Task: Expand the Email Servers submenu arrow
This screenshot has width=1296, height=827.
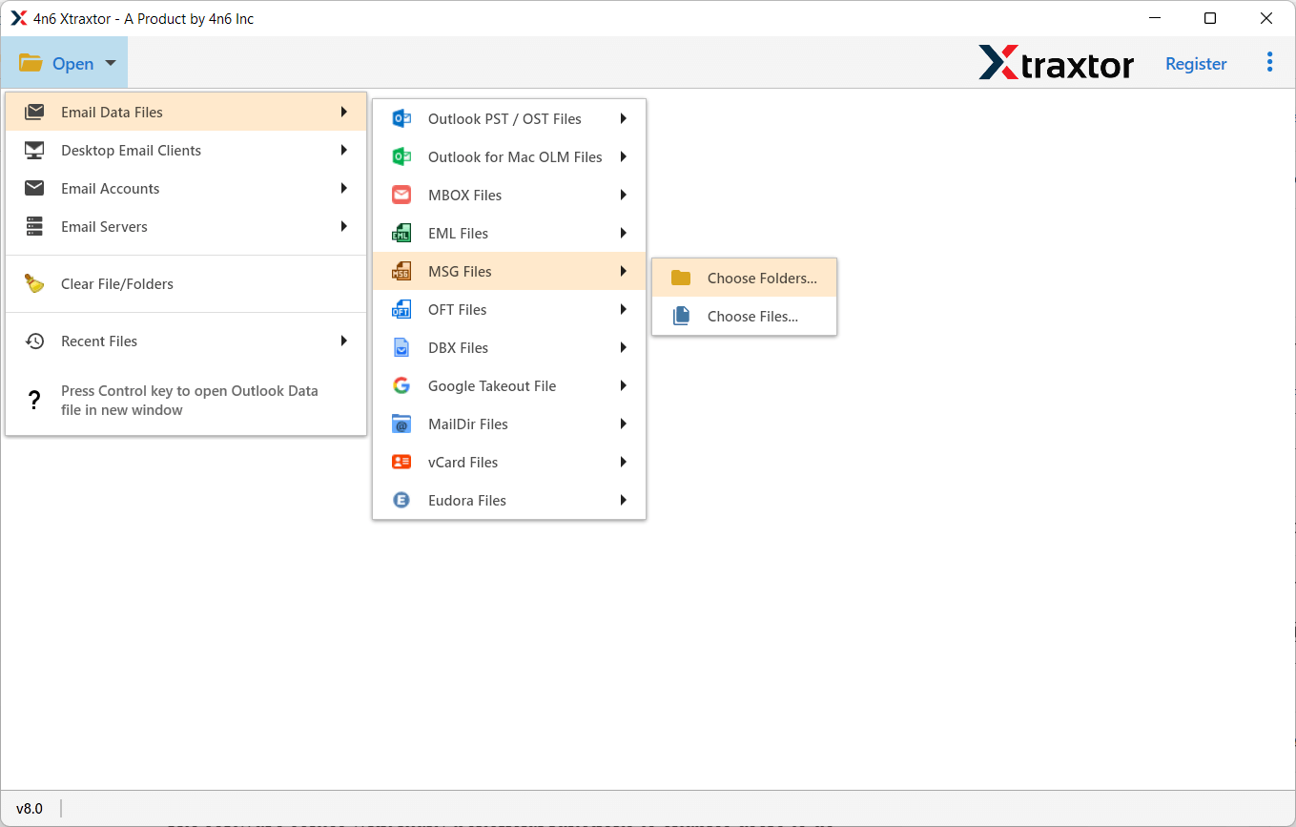Action: pyautogui.click(x=343, y=226)
